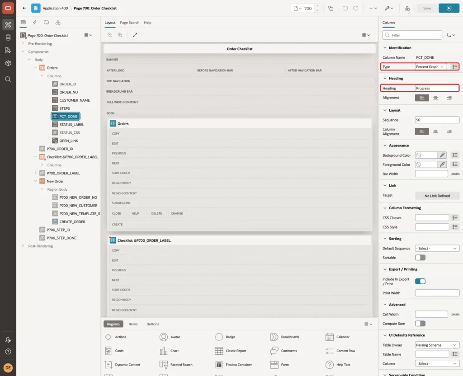Collapse the Identification section

click(x=385, y=48)
